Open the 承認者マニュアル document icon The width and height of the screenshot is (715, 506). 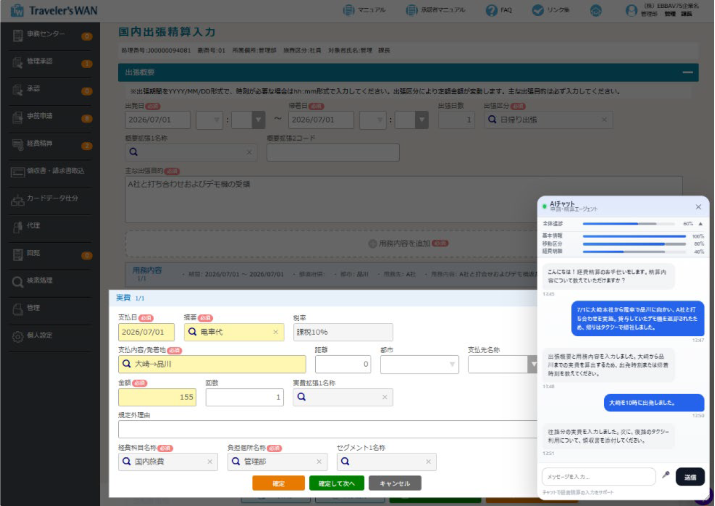click(412, 10)
